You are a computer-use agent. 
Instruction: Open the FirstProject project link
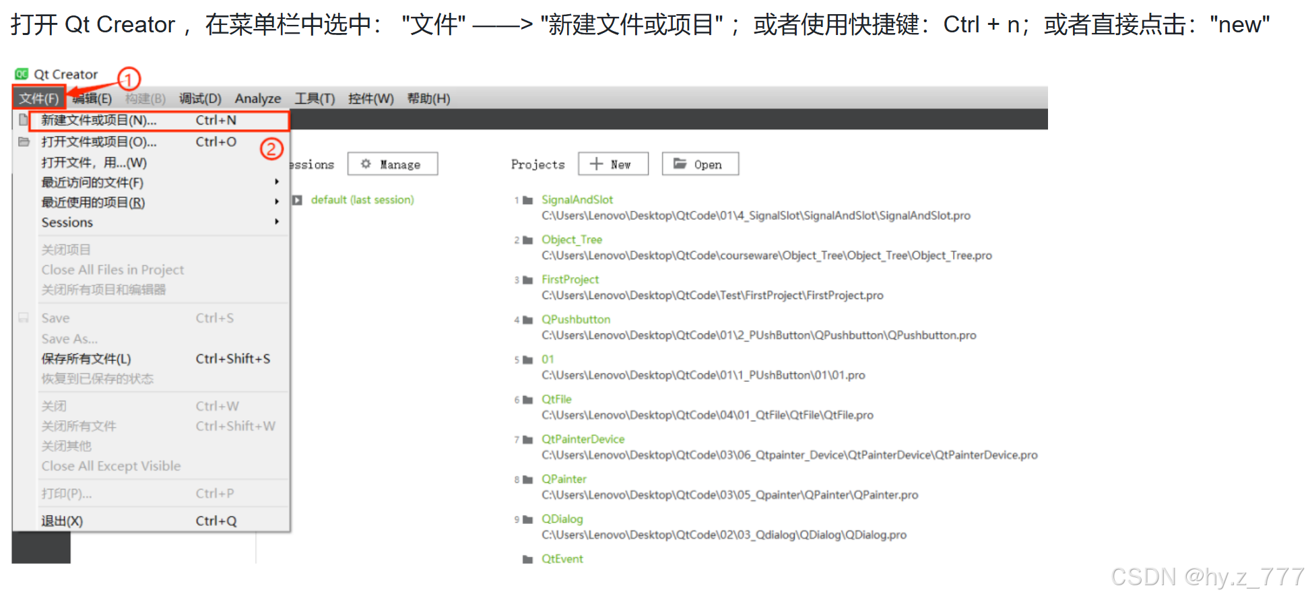click(x=570, y=279)
